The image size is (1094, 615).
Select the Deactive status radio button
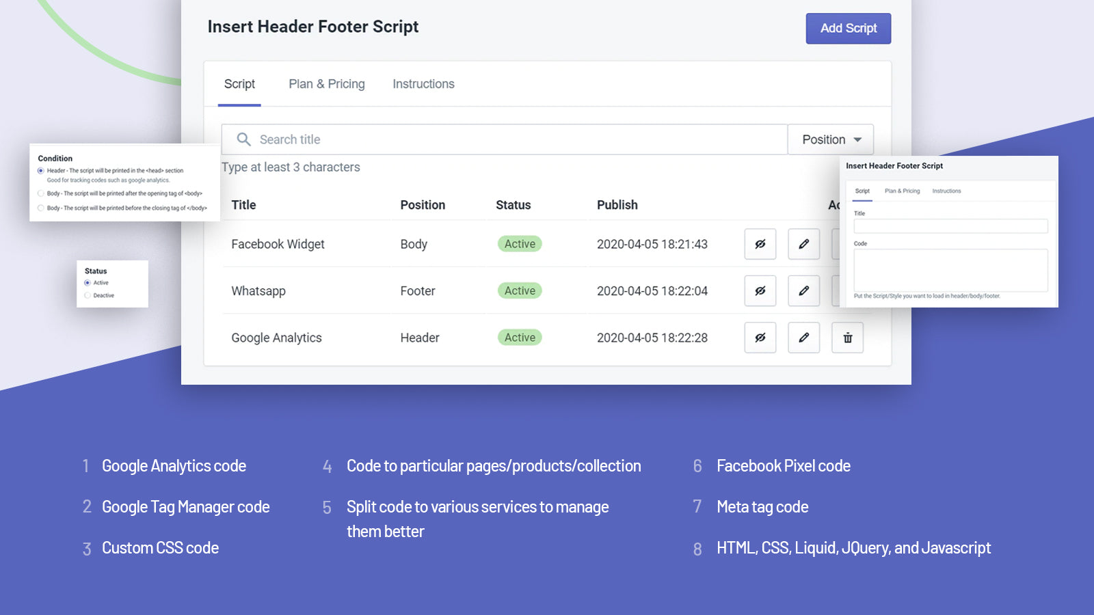click(x=88, y=295)
